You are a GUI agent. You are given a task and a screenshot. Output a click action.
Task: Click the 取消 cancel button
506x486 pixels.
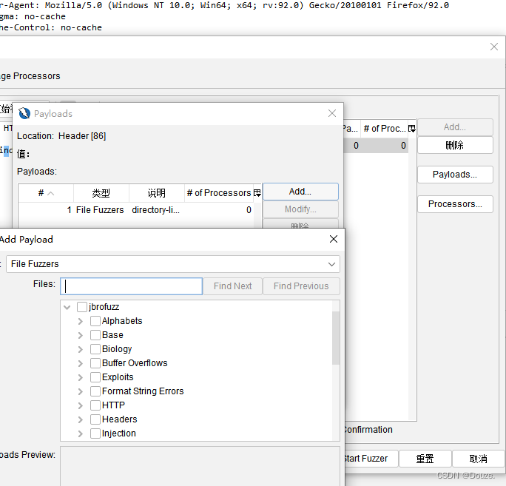[x=478, y=459]
